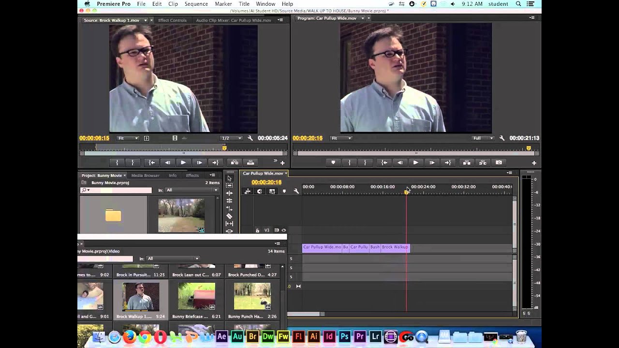This screenshot has height=348, width=619.
Task: Open Program monitor Fit zoom dropdown
Action: [341, 138]
